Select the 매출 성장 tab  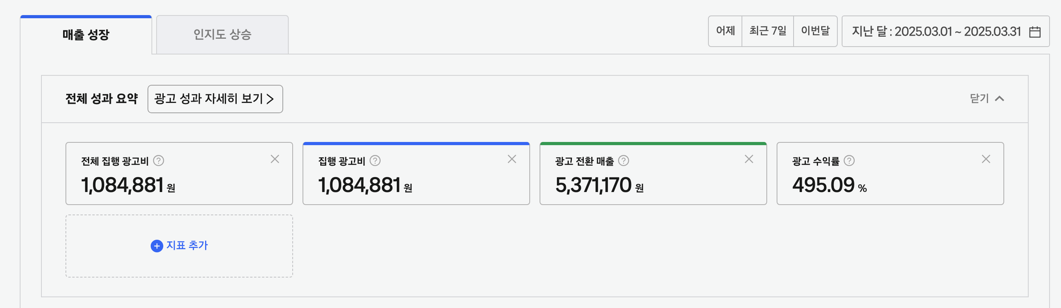[86, 35]
